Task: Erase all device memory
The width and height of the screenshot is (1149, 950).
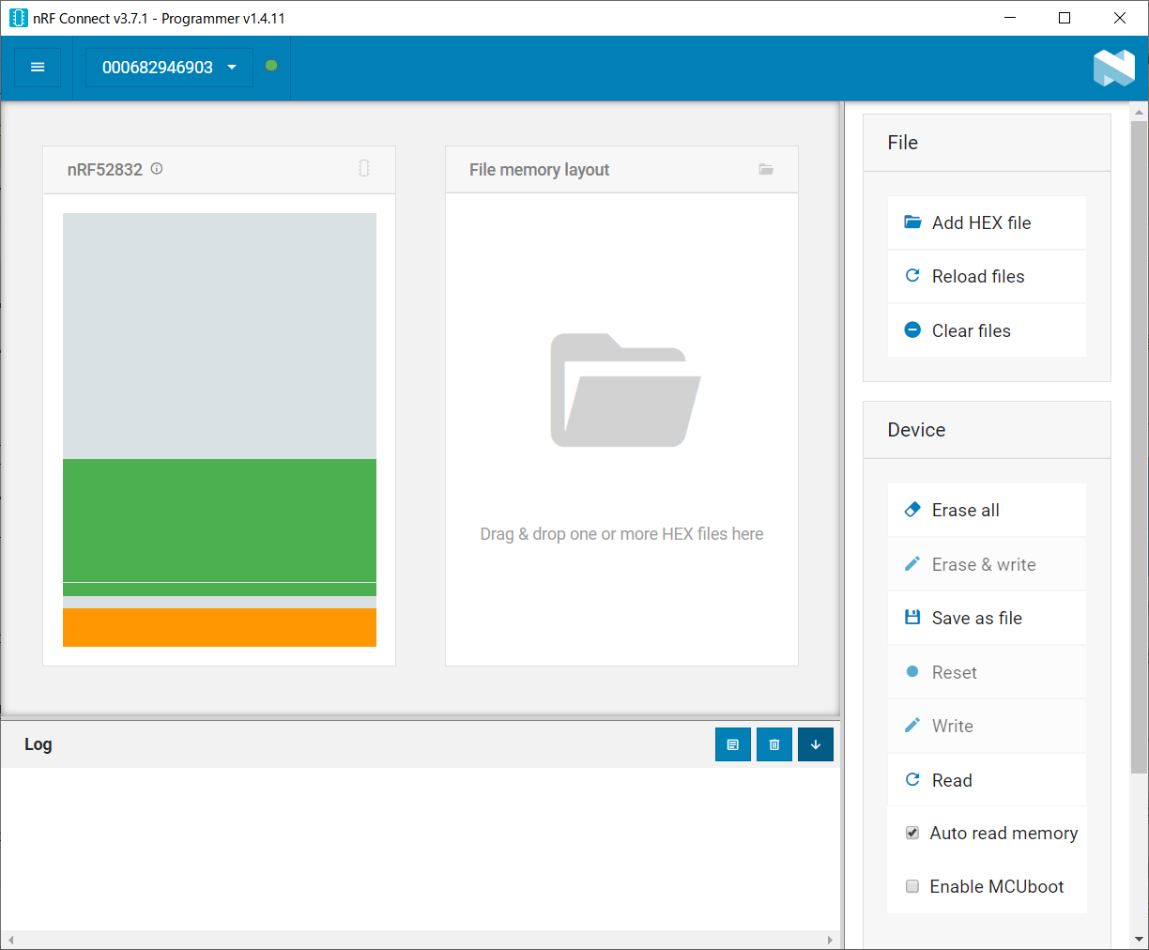Action: [x=987, y=510]
